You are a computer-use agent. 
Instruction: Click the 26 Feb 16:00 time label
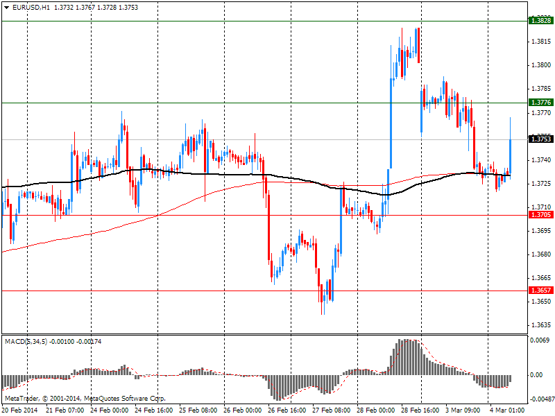click(287, 410)
